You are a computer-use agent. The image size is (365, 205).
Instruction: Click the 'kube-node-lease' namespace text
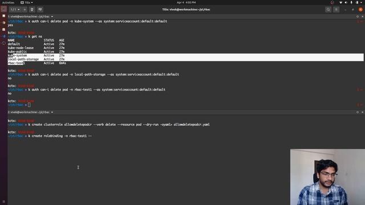(x=21, y=48)
